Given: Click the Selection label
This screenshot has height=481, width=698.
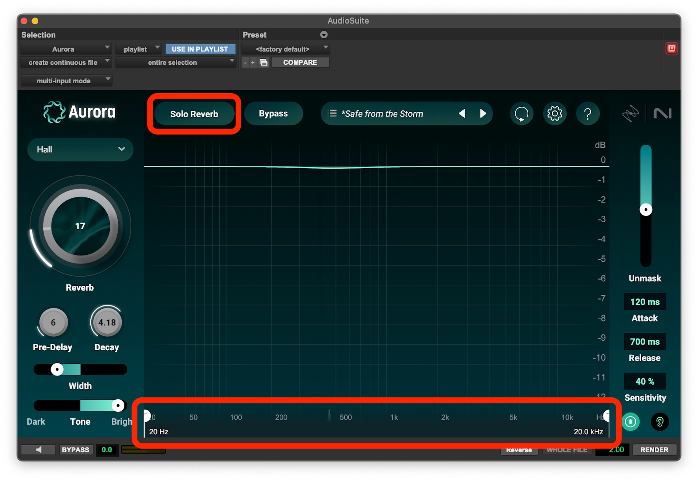Looking at the screenshot, I should click(x=38, y=35).
